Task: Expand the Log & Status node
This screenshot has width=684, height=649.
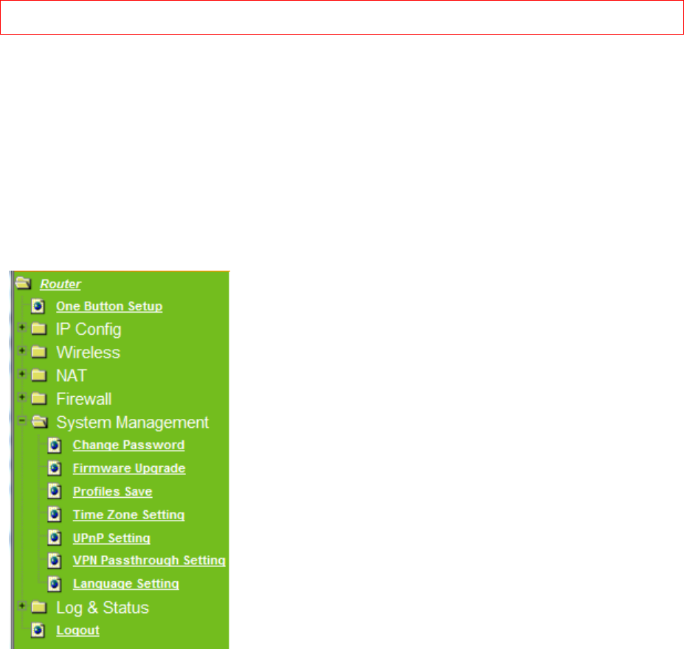Action: [x=21, y=605]
